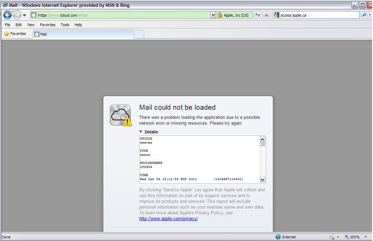Image resolution: width=373 pixels, height=241 pixels.
Task: Click the security lock icon
Action: [x=220, y=15]
